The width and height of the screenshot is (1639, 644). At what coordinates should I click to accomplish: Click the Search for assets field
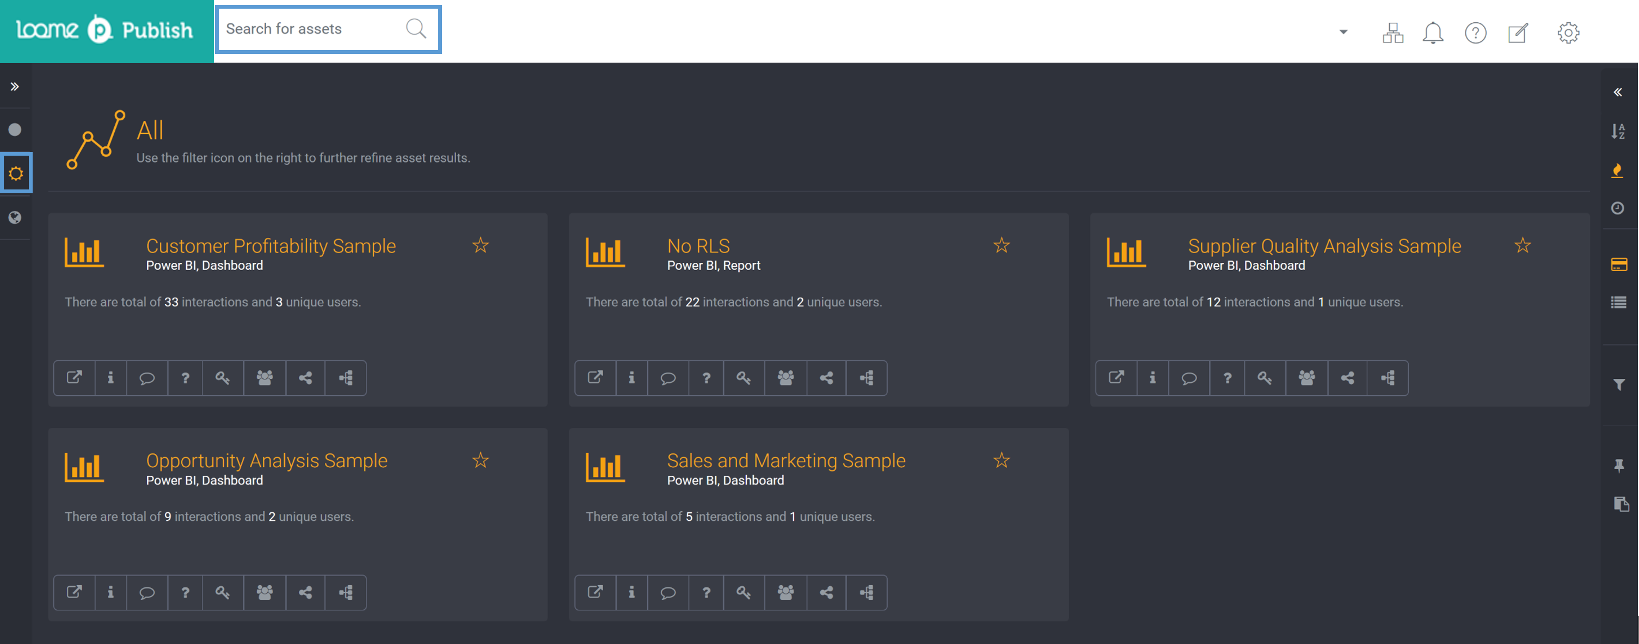point(328,29)
